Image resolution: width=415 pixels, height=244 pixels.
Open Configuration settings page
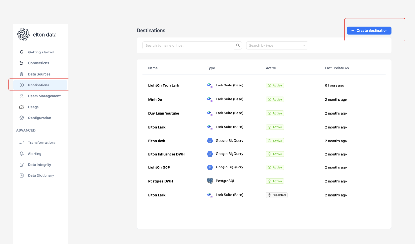coord(39,118)
